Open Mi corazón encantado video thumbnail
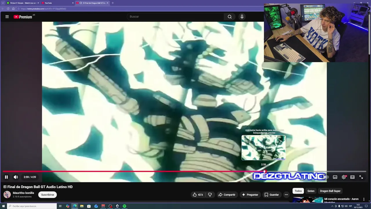The height and width of the screenshot is (209, 371). (x=308, y=200)
